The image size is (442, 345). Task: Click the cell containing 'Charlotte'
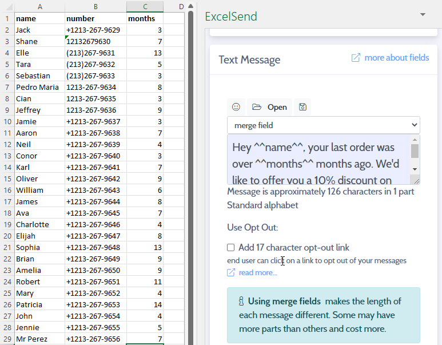tap(40, 224)
